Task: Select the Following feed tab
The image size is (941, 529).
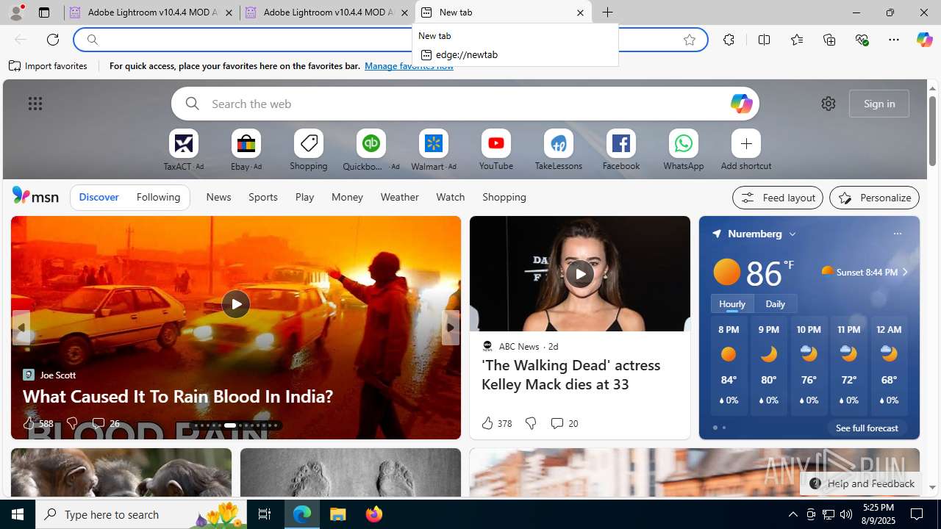Action: tap(158, 197)
